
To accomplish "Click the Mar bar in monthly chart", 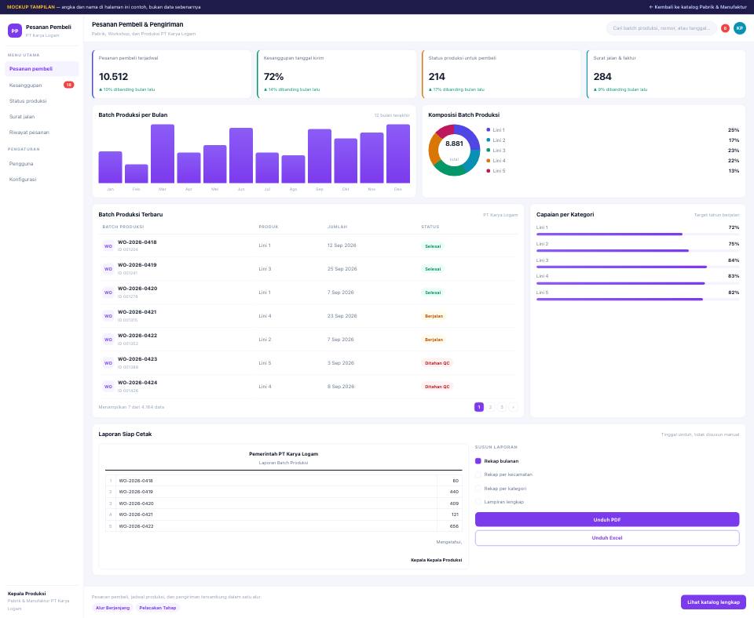I will [x=163, y=154].
